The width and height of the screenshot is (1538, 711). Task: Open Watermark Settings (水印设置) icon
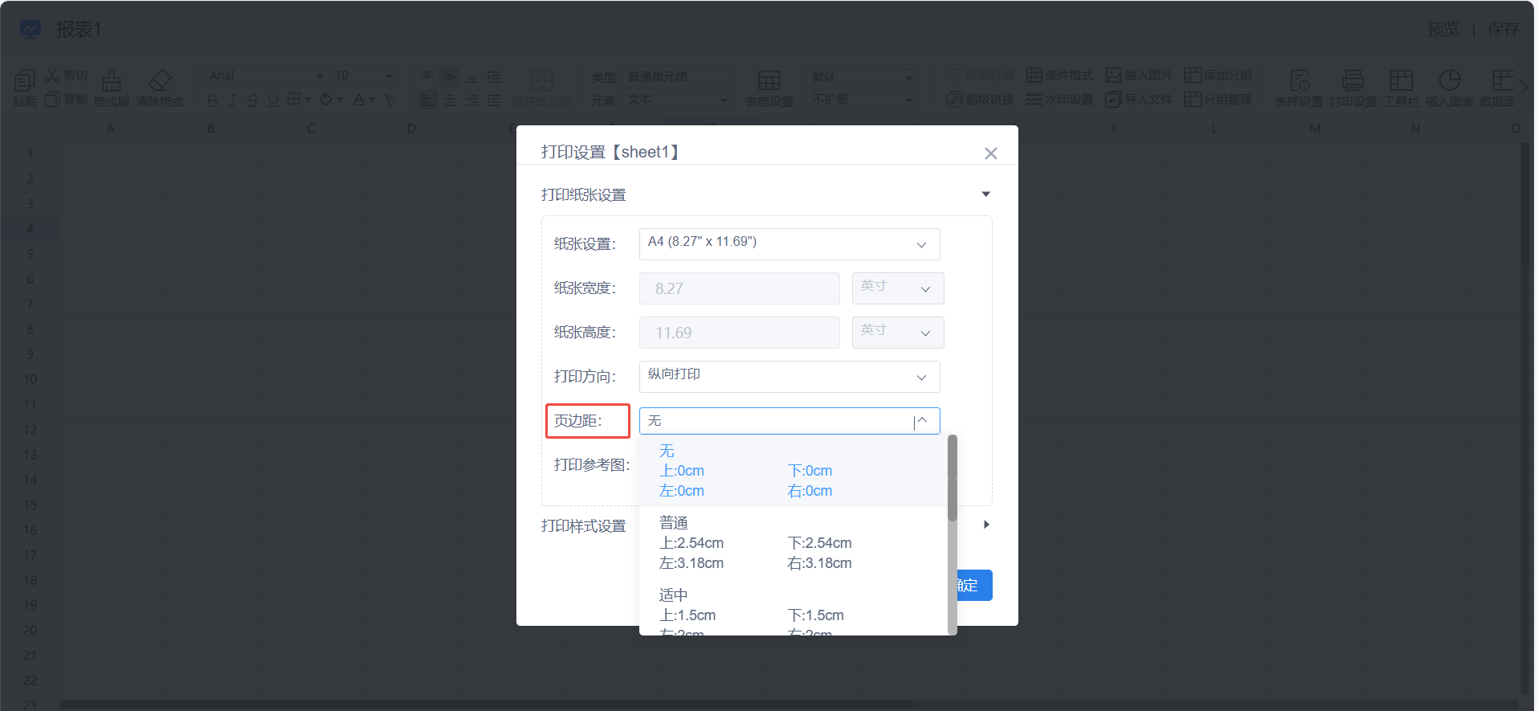pyautogui.click(x=1034, y=100)
